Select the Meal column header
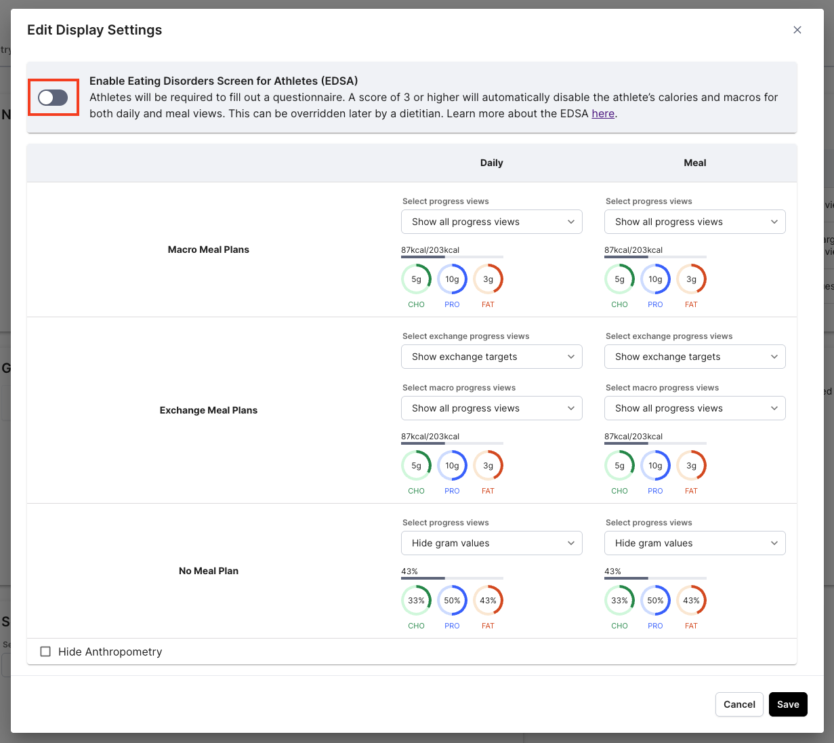Viewport: 834px width, 743px height. click(x=694, y=163)
